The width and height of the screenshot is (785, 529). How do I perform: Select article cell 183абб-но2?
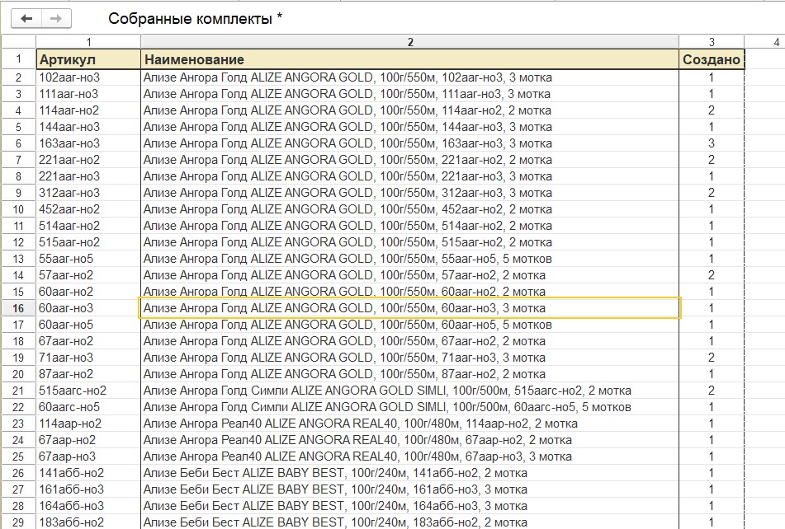coord(88,522)
